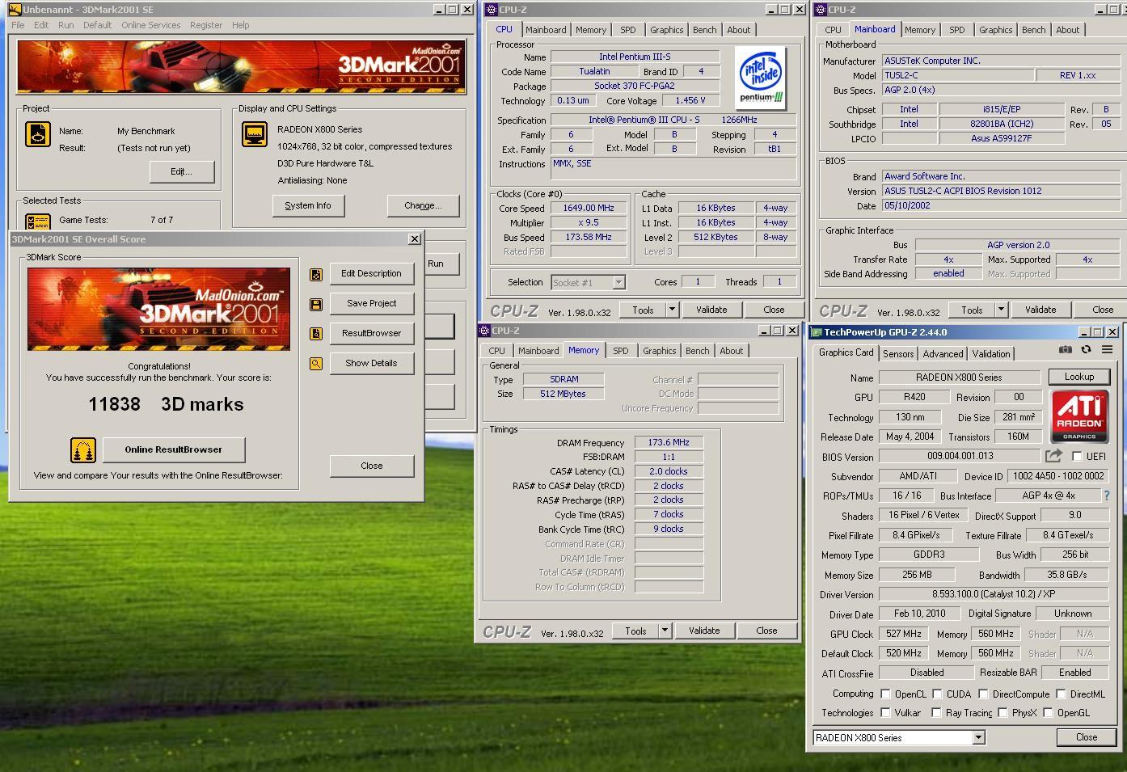Click the BIOS version share/export icon
Screen dimensions: 1127x772
tap(1053, 456)
